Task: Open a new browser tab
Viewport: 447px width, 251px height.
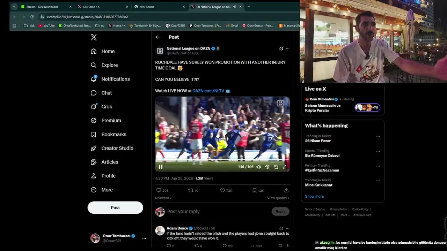Action: [249, 7]
